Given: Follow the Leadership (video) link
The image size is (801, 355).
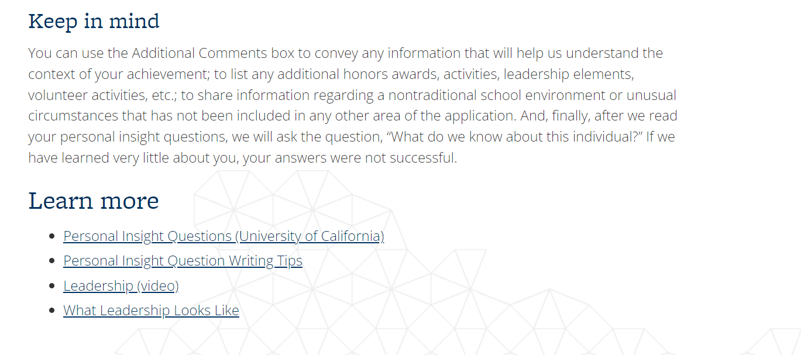Looking at the screenshot, I should click(121, 286).
